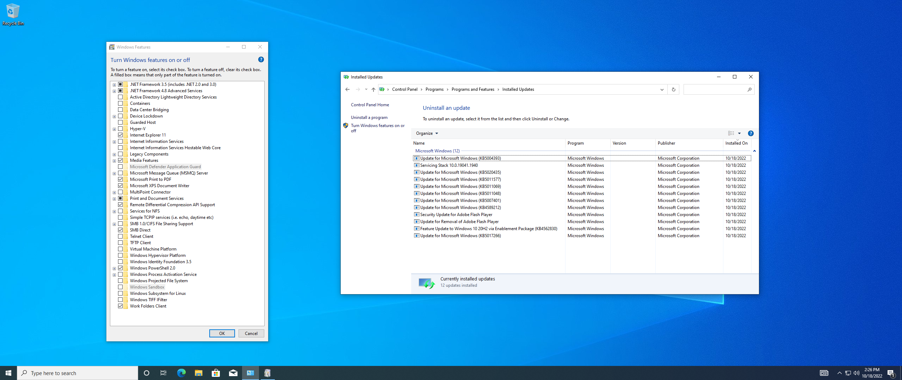Image resolution: width=902 pixels, height=380 pixels.
Task: Enable the Containers feature checkbox
Action: pos(120,103)
